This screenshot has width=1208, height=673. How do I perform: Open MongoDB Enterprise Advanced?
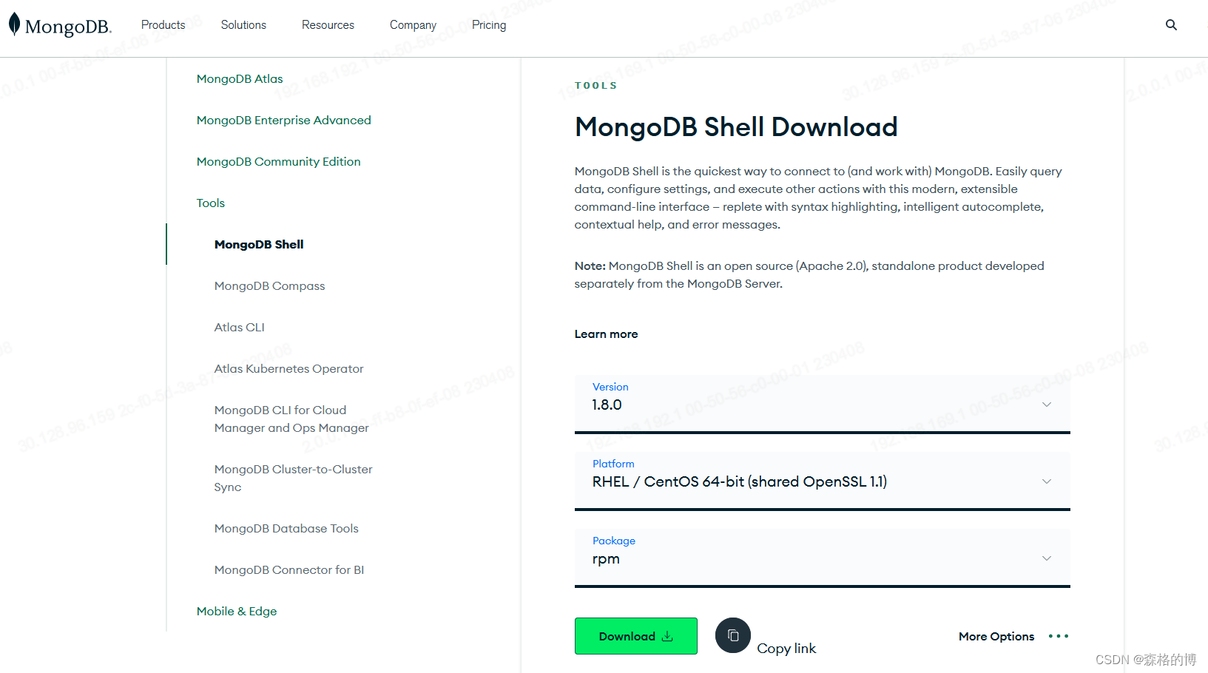pyautogui.click(x=283, y=120)
